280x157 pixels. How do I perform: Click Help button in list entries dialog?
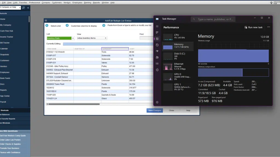[188, 110]
